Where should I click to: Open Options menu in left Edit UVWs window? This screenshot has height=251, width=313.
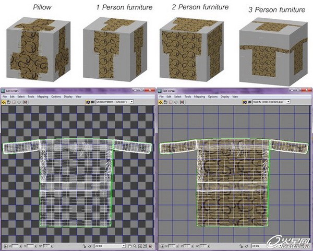56,97
